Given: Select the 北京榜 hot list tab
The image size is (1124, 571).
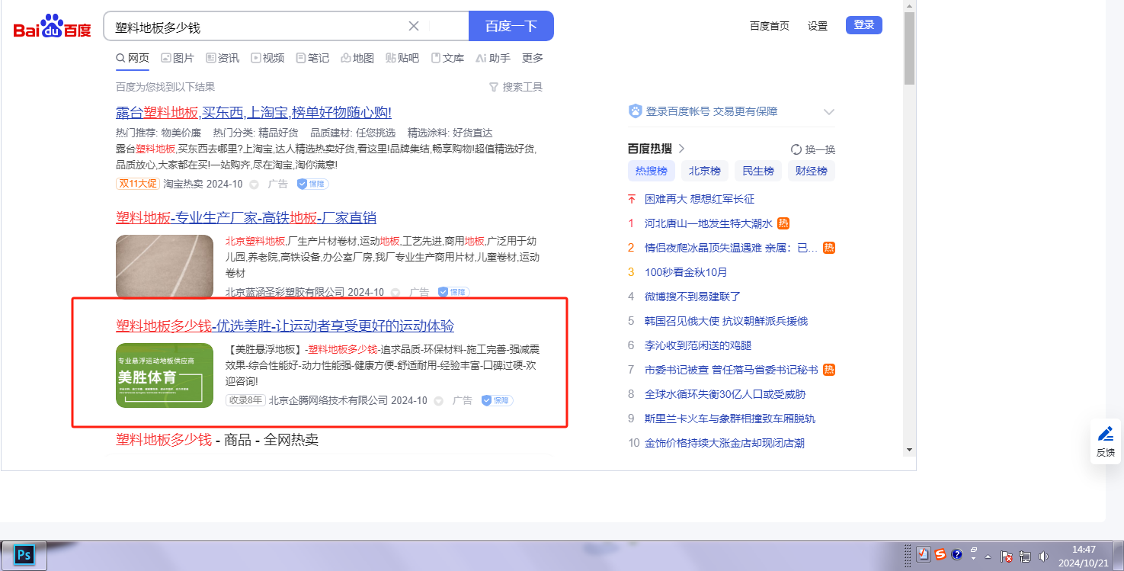Looking at the screenshot, I should 704,171.
